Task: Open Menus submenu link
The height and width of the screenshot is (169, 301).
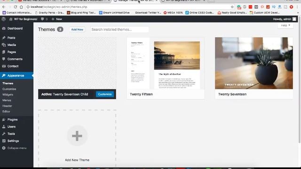Action: click(x=7, y=100)
